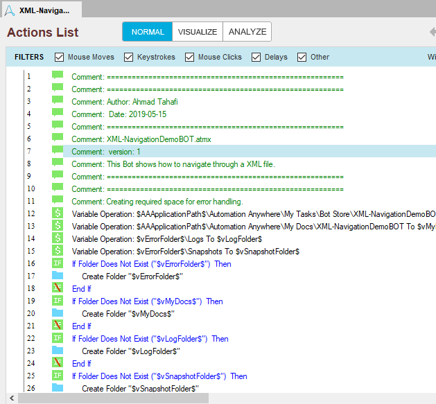Click the End If icon on line 24
The height and width of the screenshot is (404, 436).
click(58, 363)
